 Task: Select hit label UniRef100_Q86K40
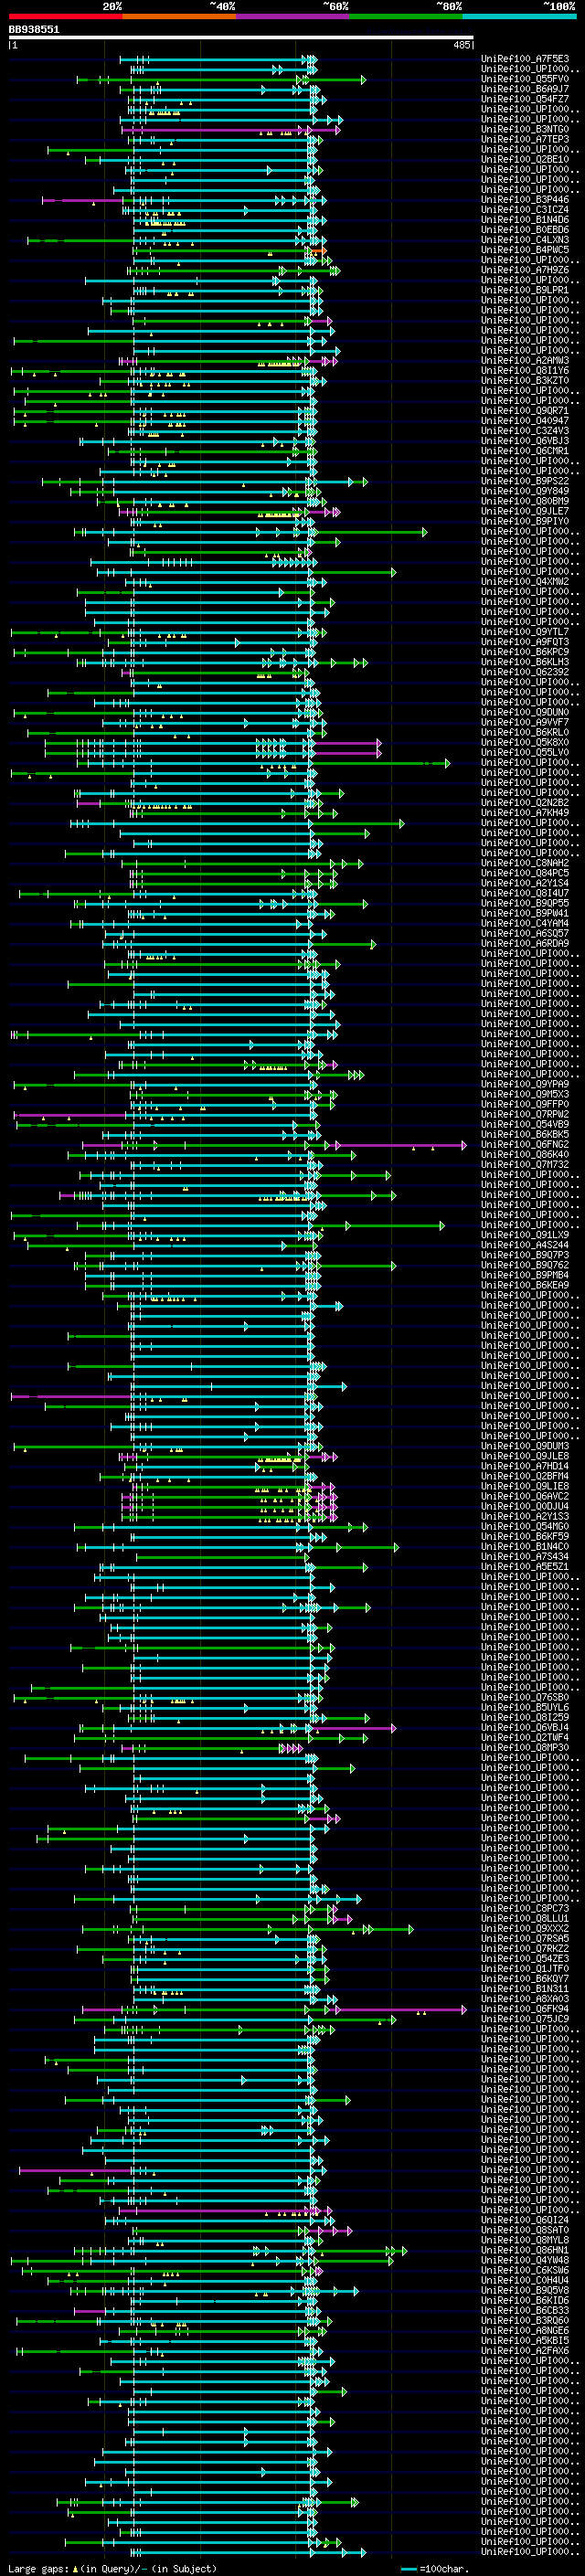click(525, 1155)
